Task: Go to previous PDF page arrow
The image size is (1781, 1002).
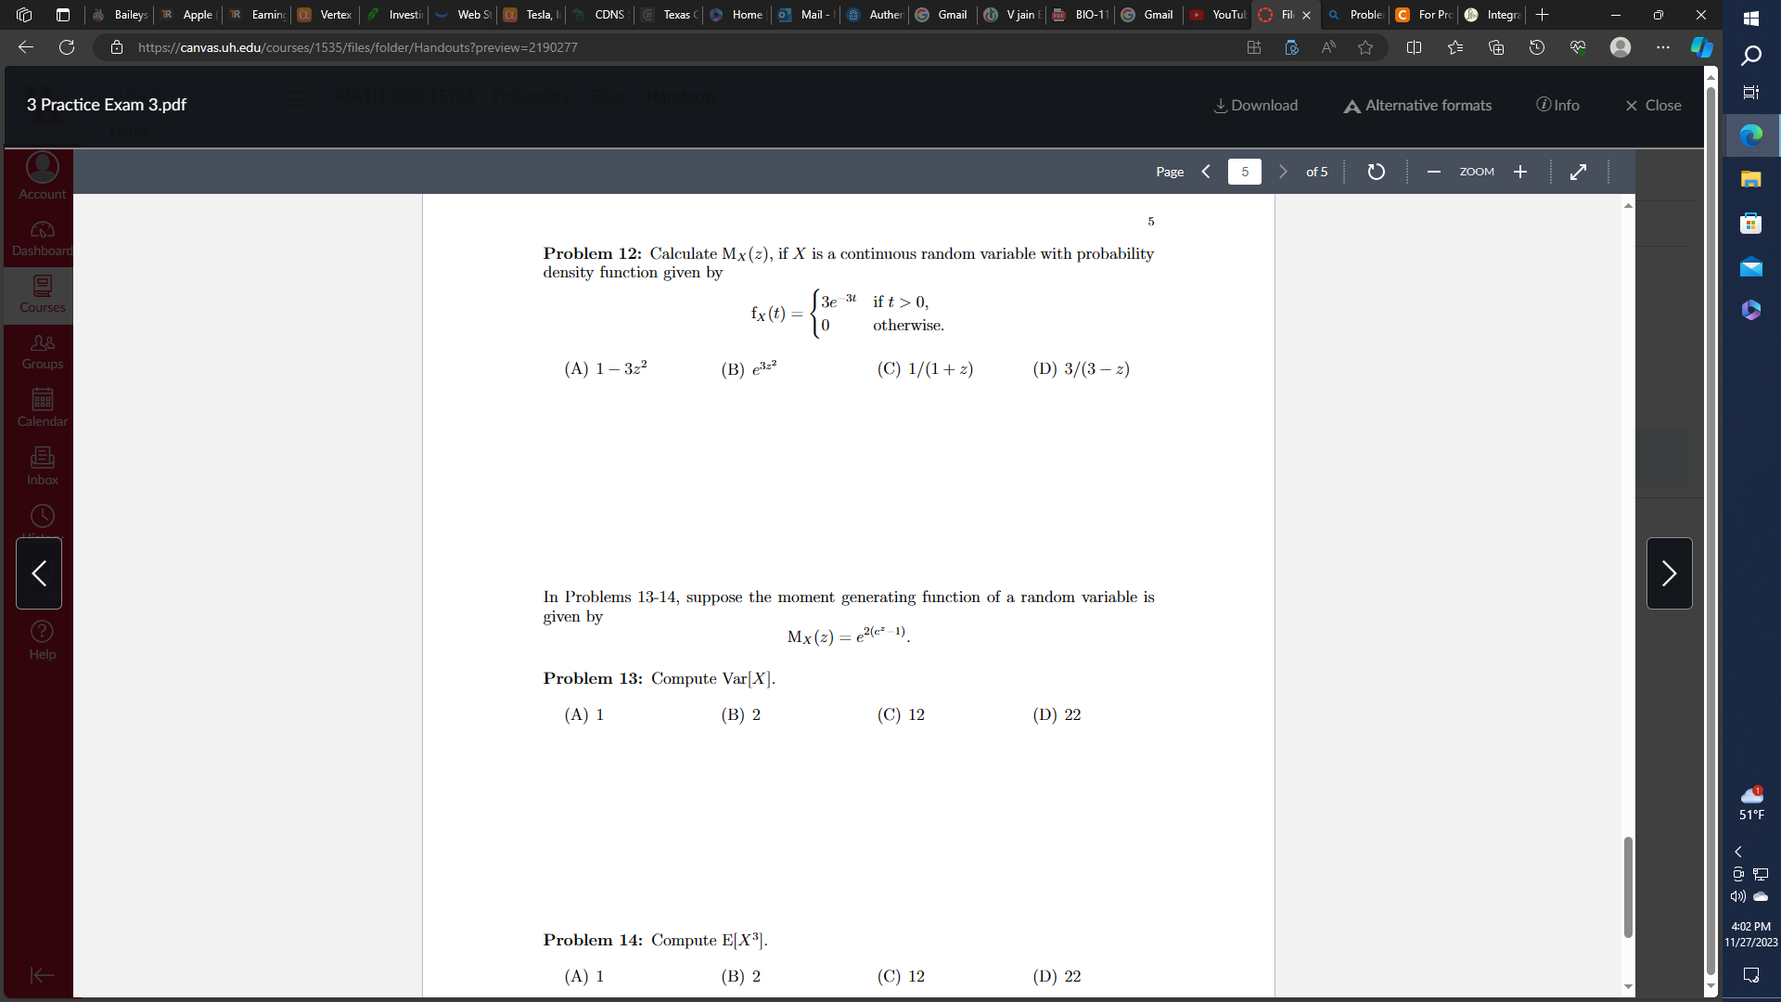Action: click(x=1206, y=172)
